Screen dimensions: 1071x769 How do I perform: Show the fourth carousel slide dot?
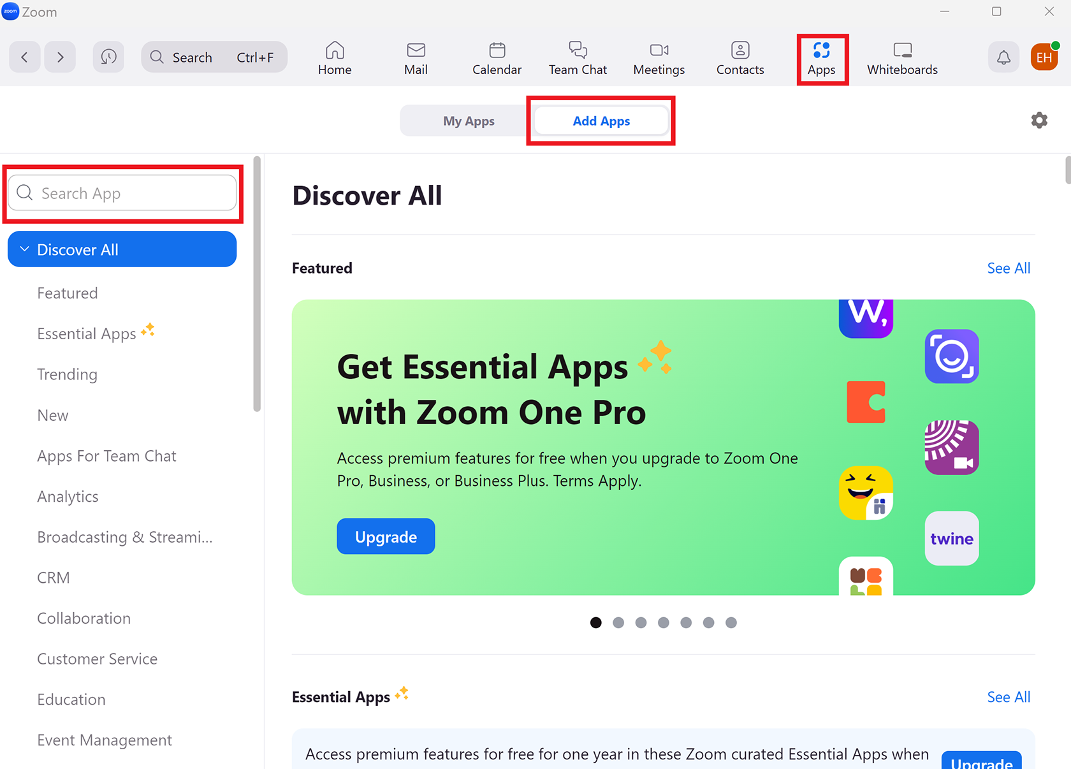(x=664, y=622)
